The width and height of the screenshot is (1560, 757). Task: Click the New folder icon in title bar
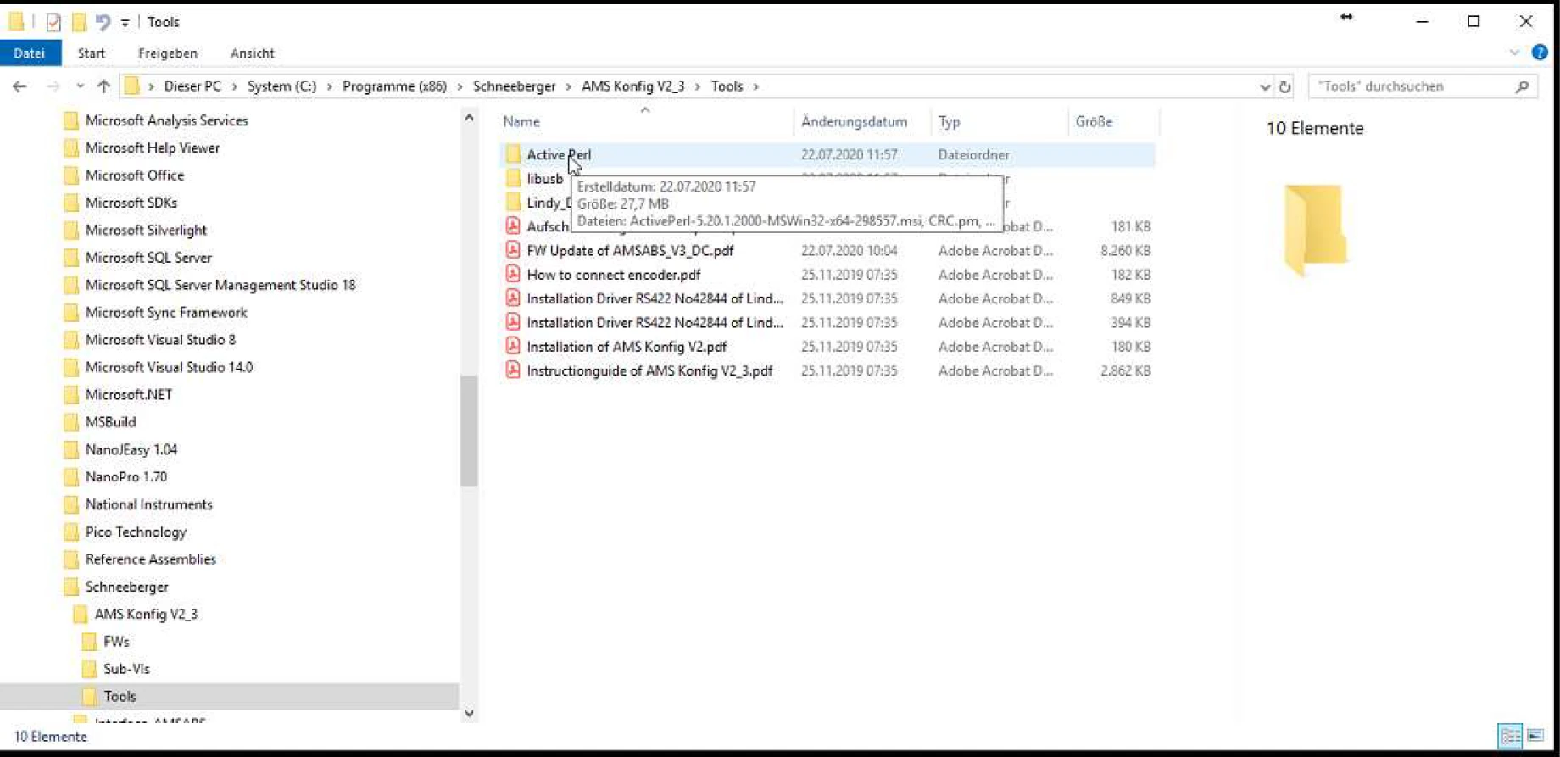click(79, 22)
